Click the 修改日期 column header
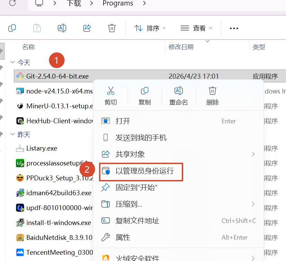 pyautogui.click(x=181, y=47)
